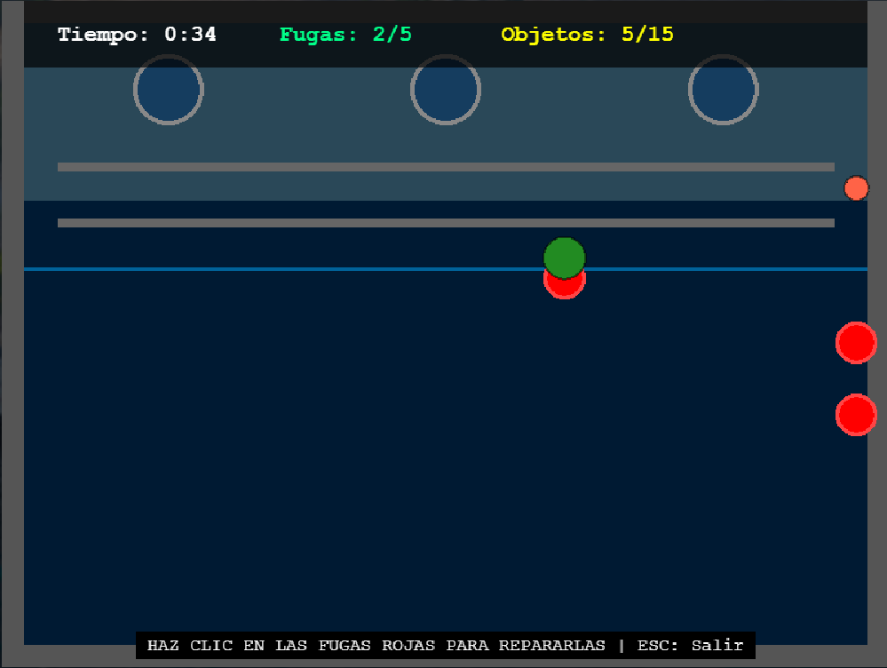The height and width of the screenshot is (668, 887).
Task: Click the Objetos 5/15 counter
Action: 587,35
